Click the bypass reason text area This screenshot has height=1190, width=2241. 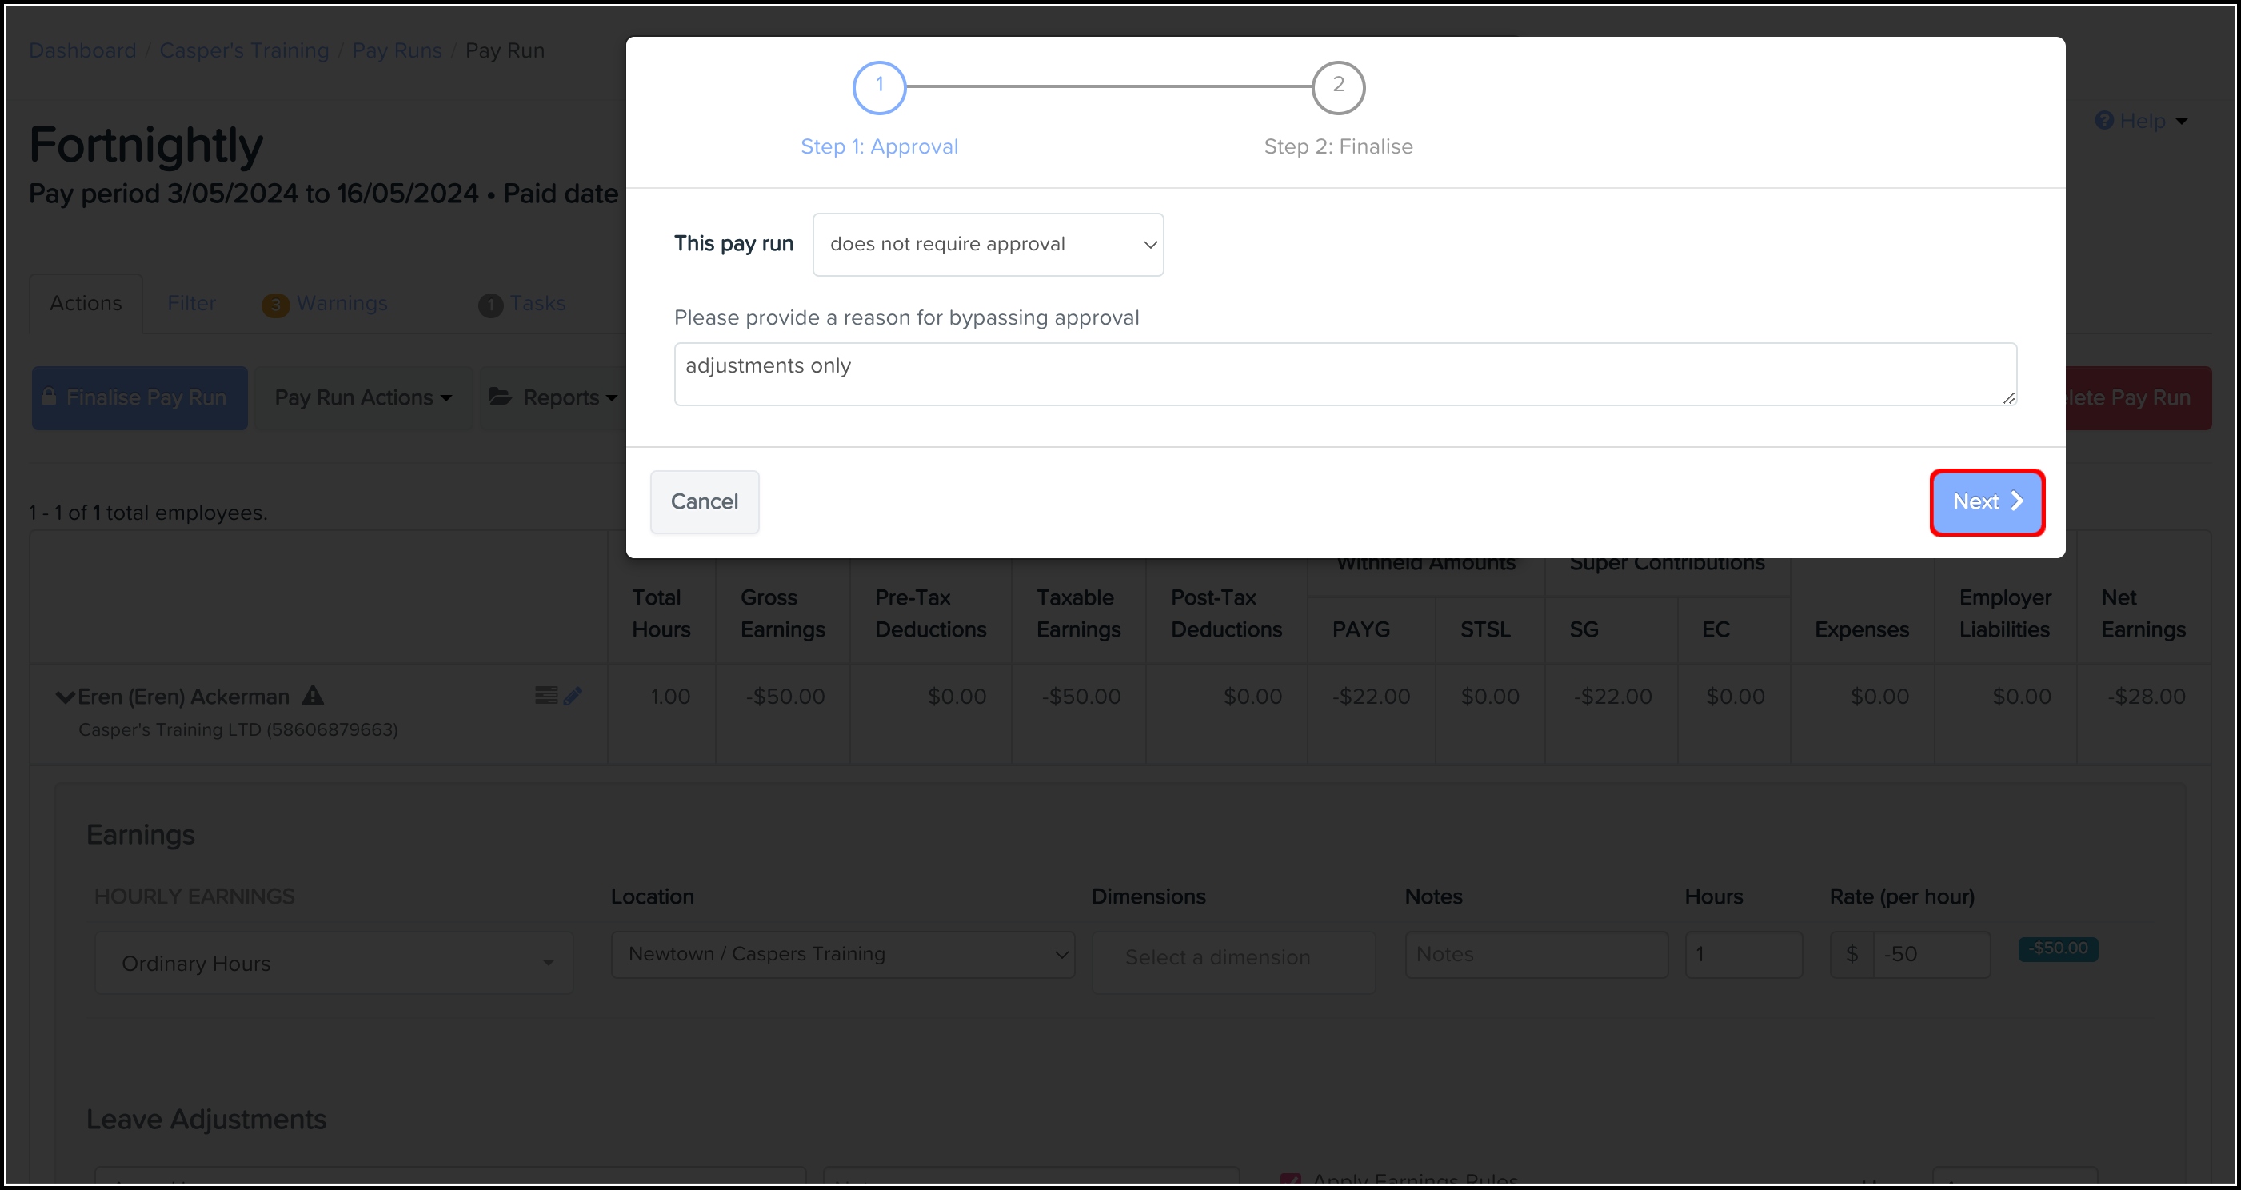(1344, 374)
